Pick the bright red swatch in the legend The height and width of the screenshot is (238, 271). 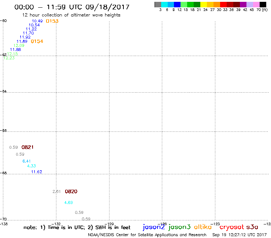(223, 4)
